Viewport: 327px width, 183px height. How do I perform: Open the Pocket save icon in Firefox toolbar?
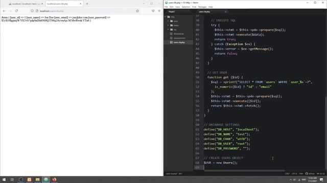pyautogui.click(x=153, y=11)
